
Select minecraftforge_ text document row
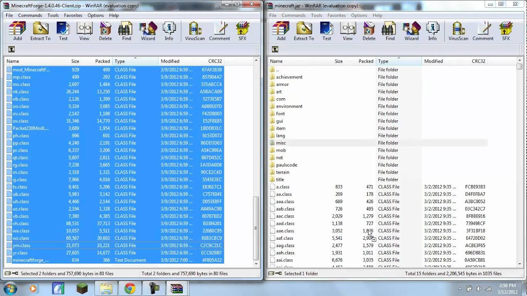[x=114, y=260]
